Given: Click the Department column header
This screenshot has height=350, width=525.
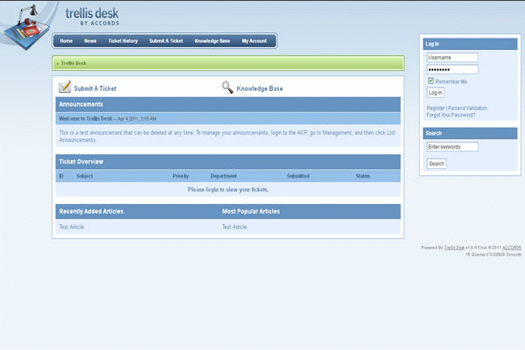Looking at the screenshot, I should 224,176.
